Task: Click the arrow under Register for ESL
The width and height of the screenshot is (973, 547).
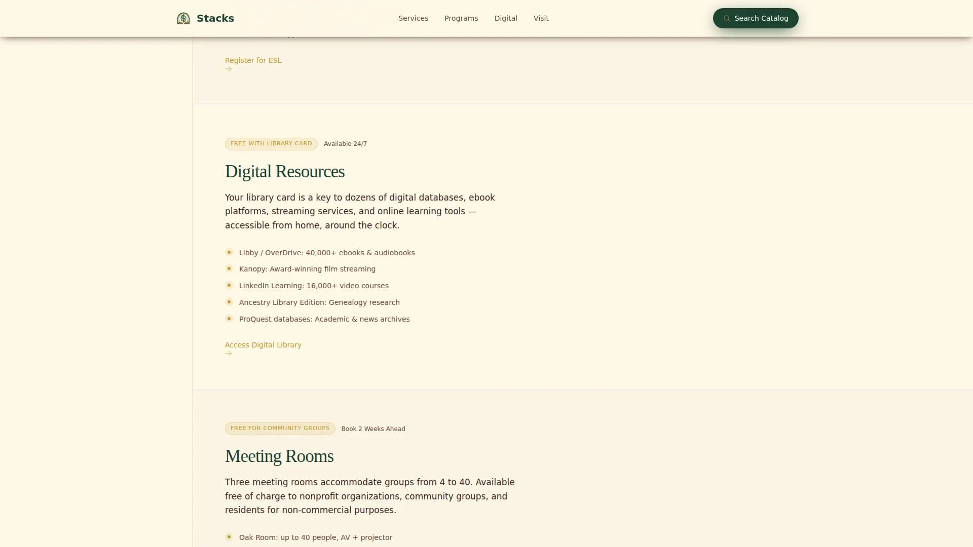Action: 229,69
